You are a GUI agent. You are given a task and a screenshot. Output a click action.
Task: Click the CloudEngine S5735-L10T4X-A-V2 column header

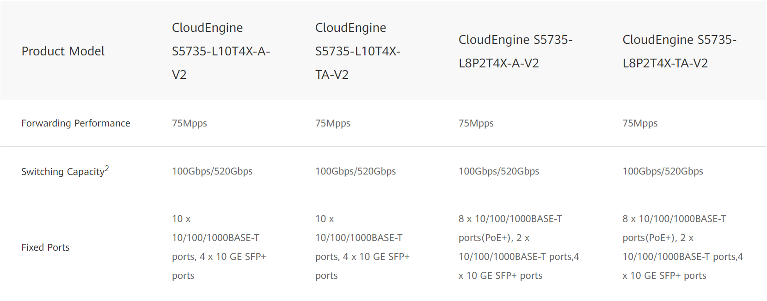[x=221, y=51]
